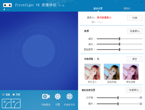Select the 粉红佳人 filter thumbnail

[x=92, y=72]
